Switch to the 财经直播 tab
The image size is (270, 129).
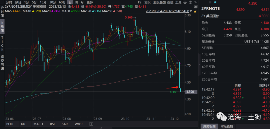coord(226,126)
